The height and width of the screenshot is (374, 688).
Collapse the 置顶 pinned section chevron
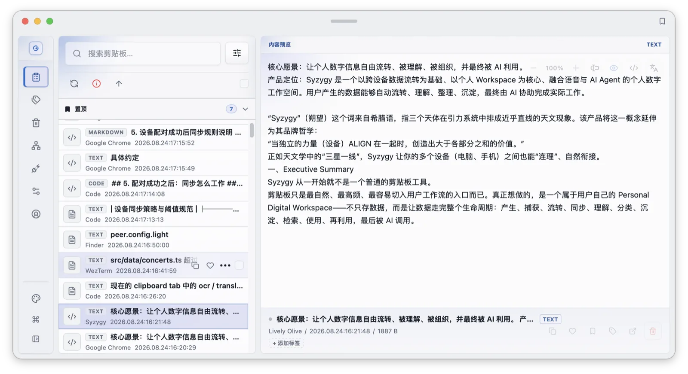pos(246,109)
